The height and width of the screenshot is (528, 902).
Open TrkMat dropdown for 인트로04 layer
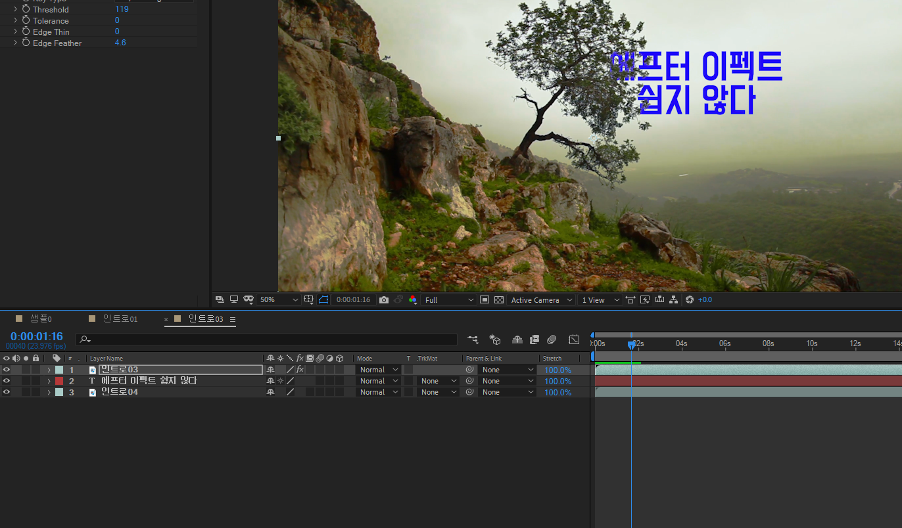pyautogui.click(x=438, y=392)
